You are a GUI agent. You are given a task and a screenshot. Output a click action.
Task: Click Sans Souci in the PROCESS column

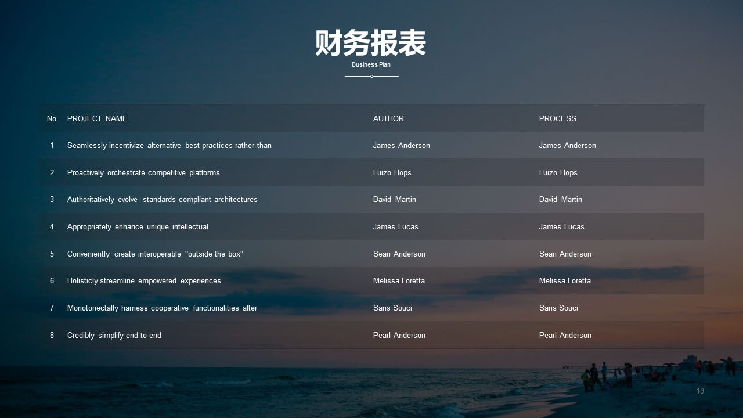click(x=558, y=308)
